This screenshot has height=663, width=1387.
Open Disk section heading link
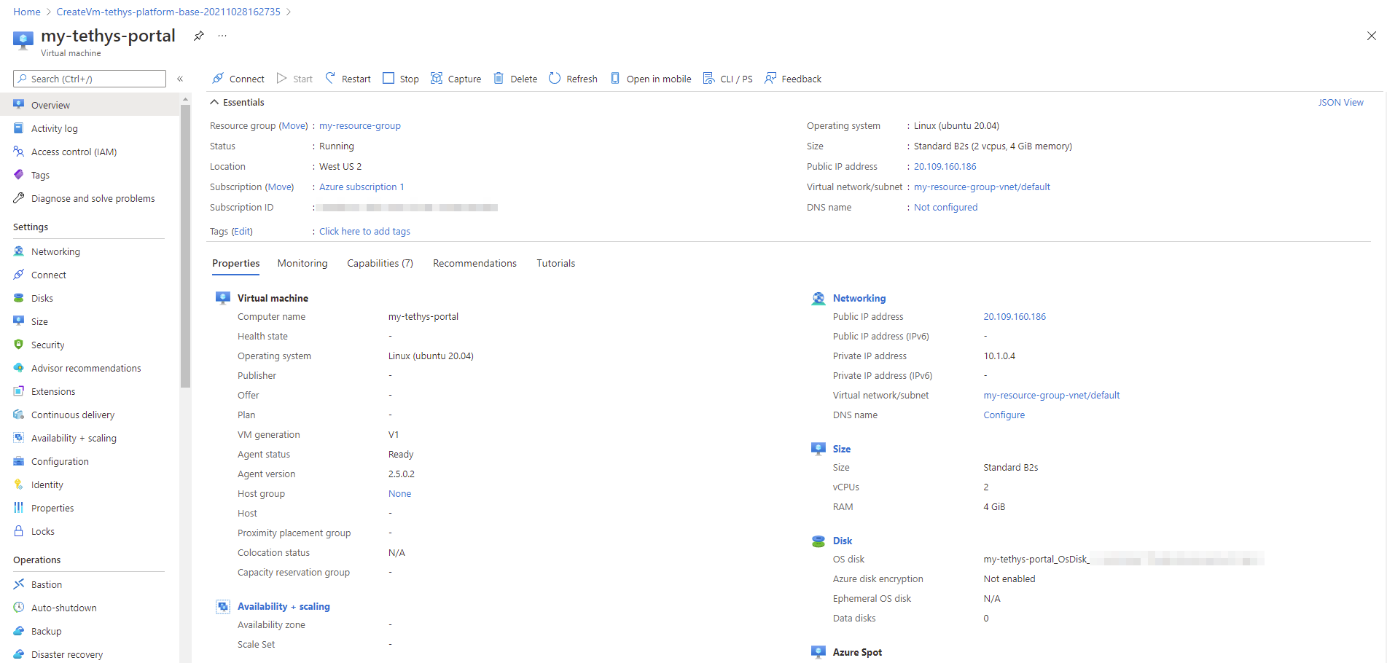[843, 541]
